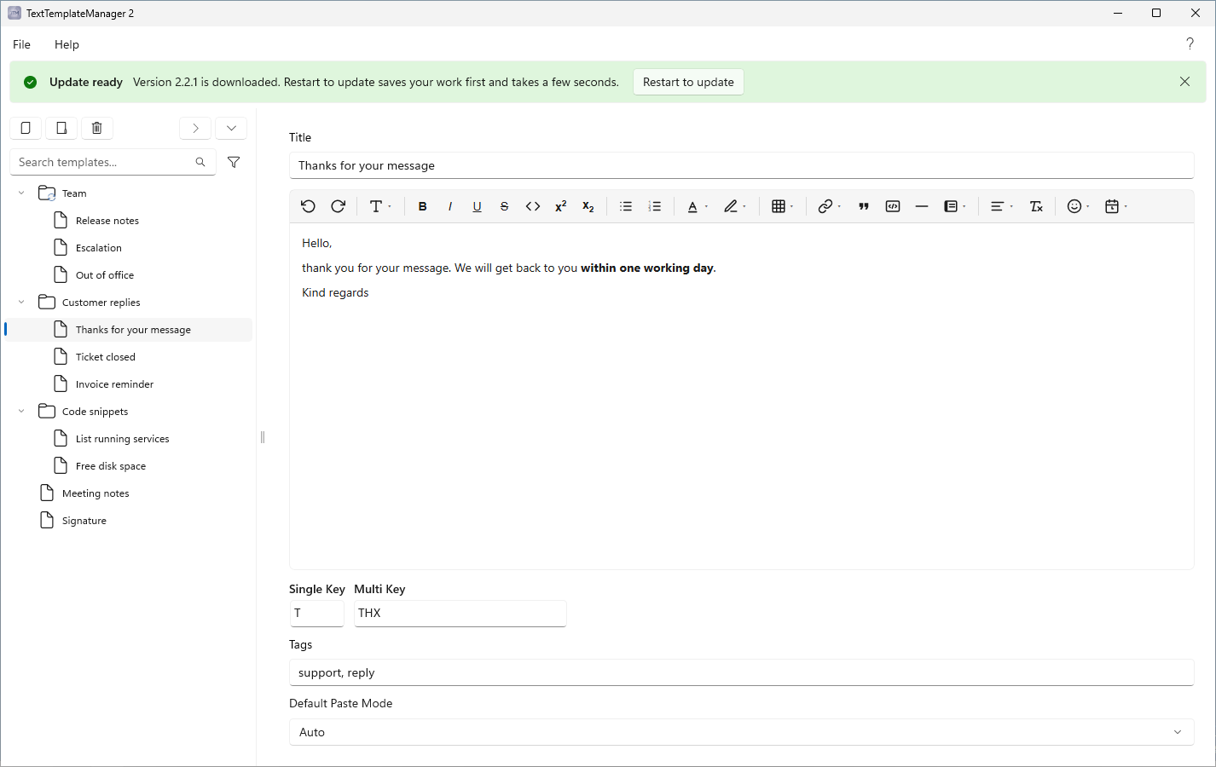Open the emoji picker
1216x767 pixels.
tap(1079, 206)
